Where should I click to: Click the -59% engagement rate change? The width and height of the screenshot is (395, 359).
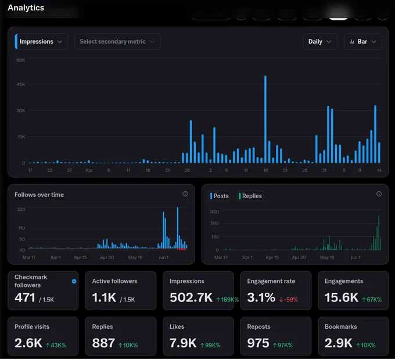pyautogui.click(x=289, y=300)
